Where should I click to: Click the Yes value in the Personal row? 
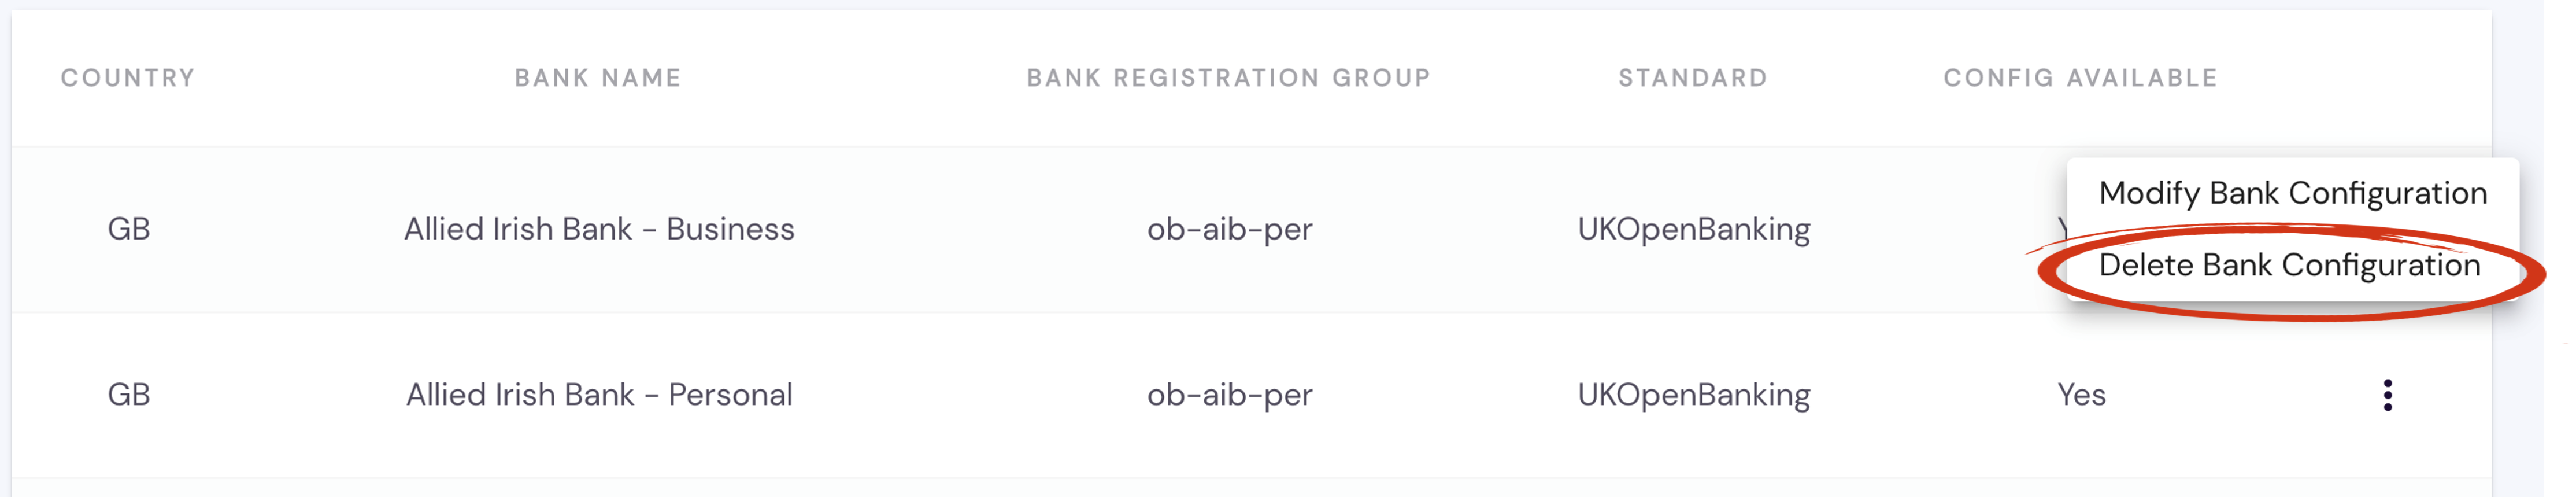coord(2081,395)
